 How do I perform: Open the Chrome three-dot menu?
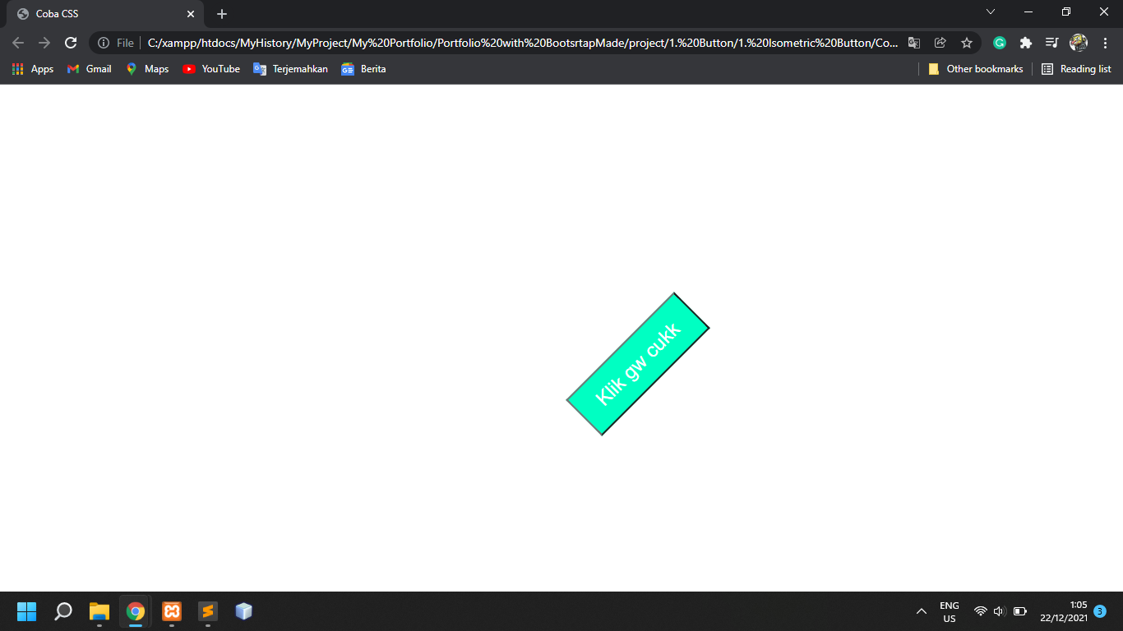[x=1105, y=43]
